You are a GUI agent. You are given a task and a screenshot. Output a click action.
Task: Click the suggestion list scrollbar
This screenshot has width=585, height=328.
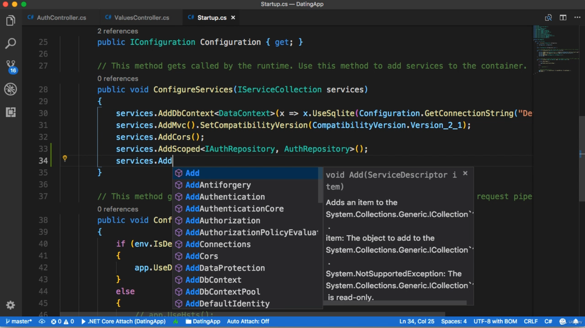pos(320,185)
